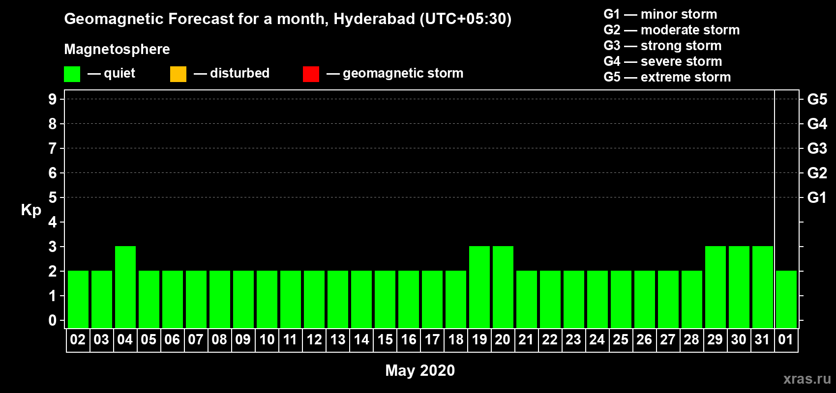This screenshot has width=836, height=393.
Task: Click date label 05 on the axis
Action: coord(149,339)
